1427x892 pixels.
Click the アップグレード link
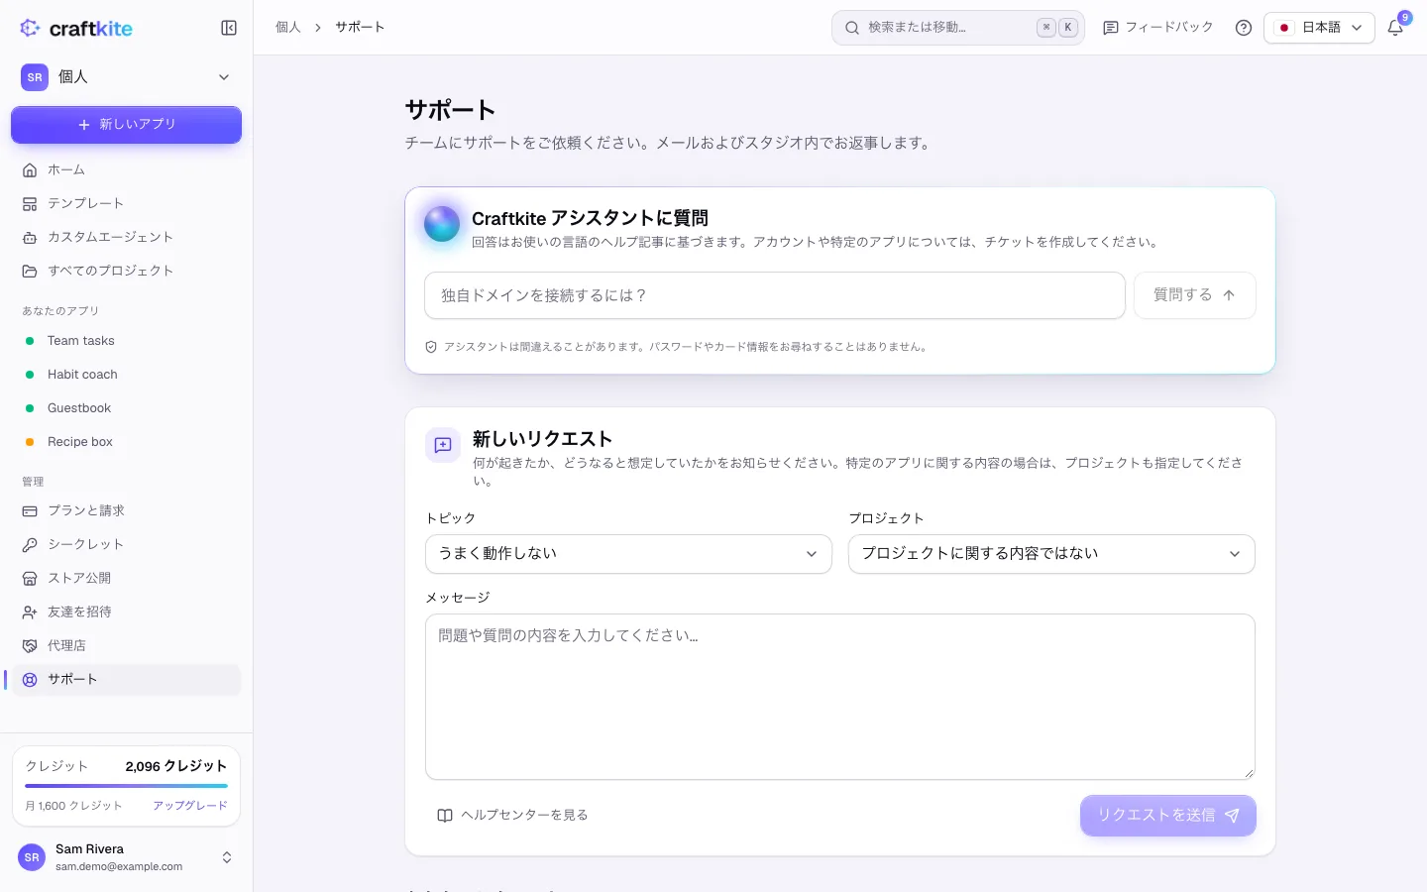click(x=190, y=806)
